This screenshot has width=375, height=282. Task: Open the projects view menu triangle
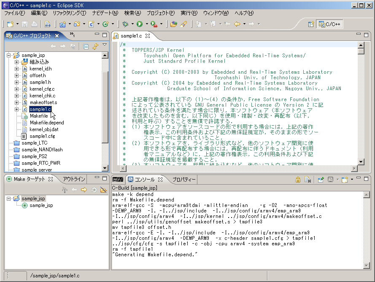coord(105,45)
